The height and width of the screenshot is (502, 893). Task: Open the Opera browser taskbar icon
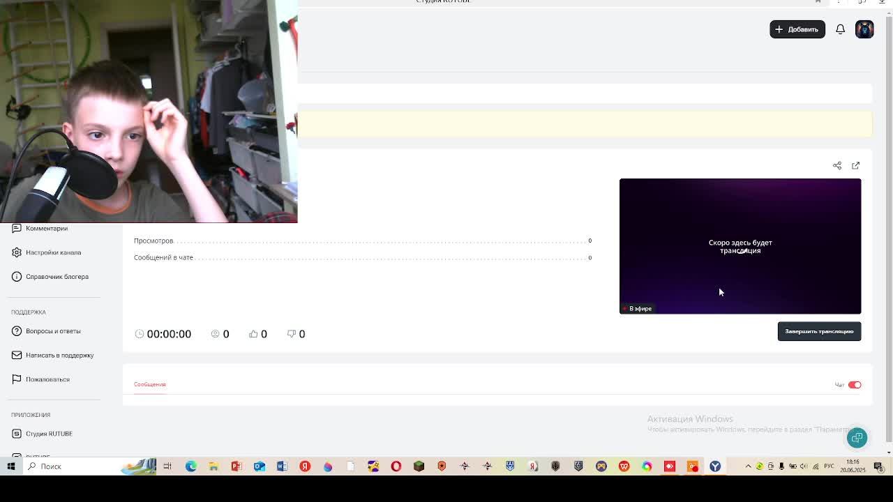396,466
